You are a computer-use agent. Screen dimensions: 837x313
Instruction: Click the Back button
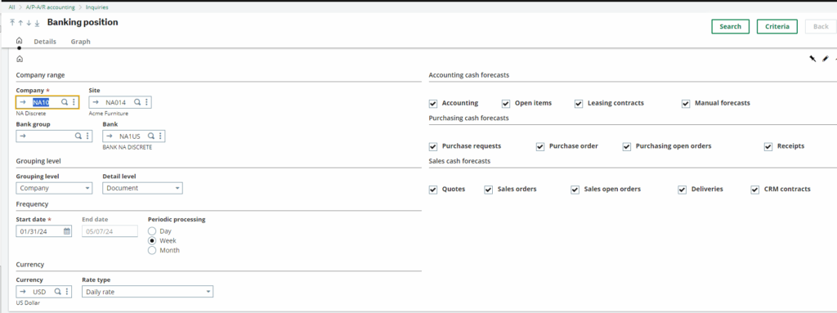821,27
